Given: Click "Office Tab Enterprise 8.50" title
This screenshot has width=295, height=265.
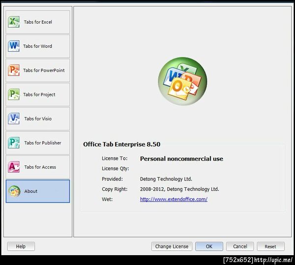Looking at the screenshot, I should (x=122, y=144).
